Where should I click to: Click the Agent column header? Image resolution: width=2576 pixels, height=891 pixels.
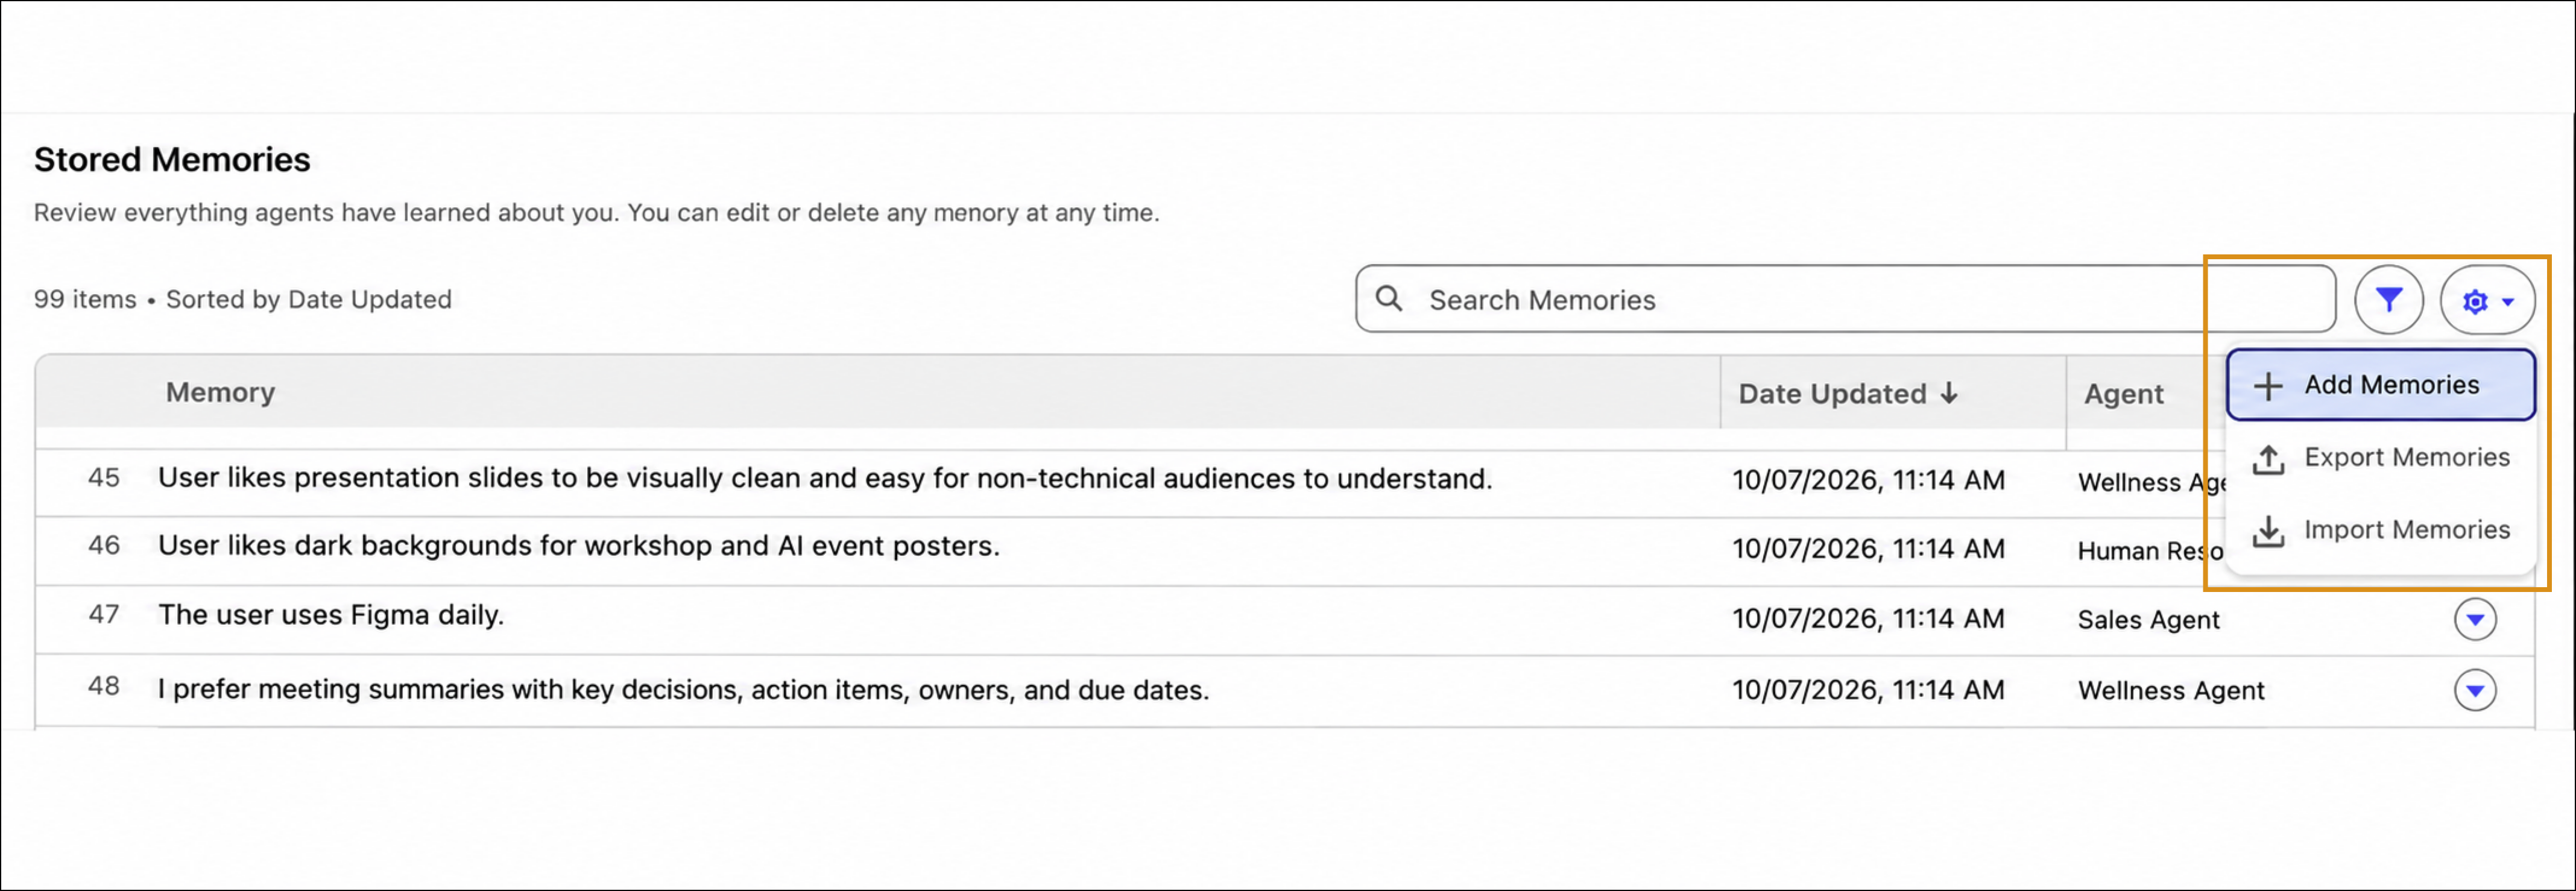click(2123, 394)
